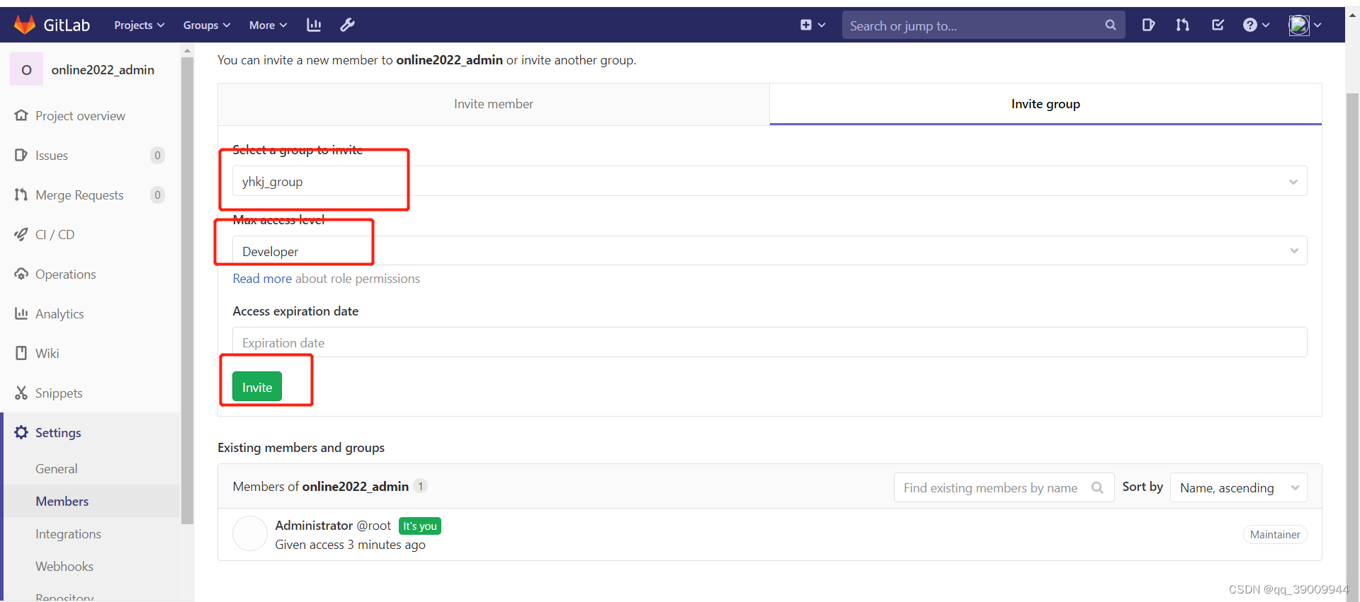This screenshot has width=1360, height=602.
Task: Open the Admin Area wrench icon
Action: click(347, 25)
